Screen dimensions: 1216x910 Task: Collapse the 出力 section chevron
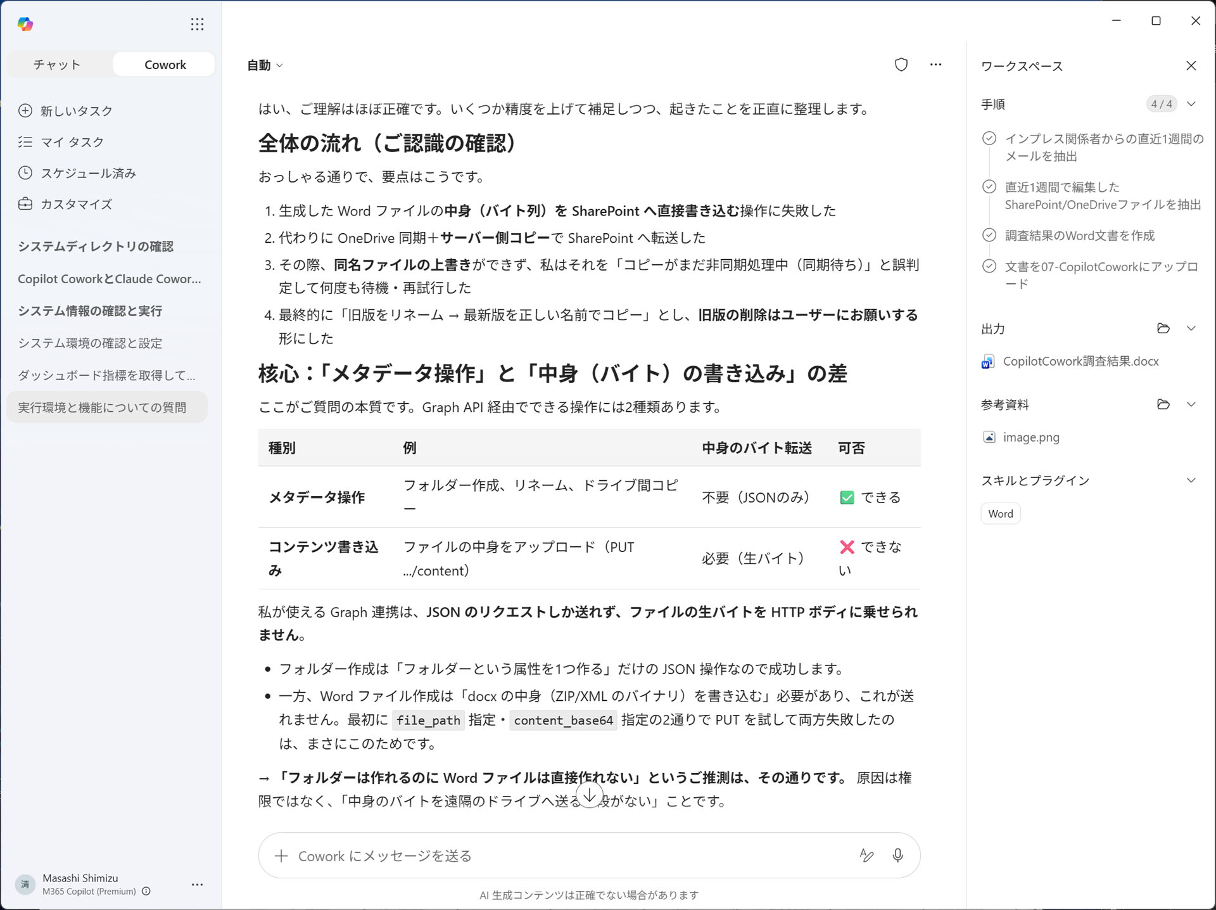click(x=1191, y=328)
